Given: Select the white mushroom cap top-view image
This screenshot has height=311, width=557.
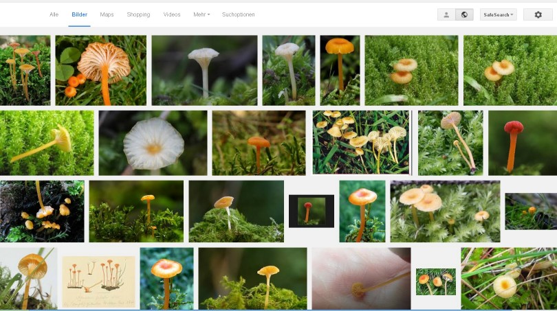Looking at the screenshot, I should [153, 143].
